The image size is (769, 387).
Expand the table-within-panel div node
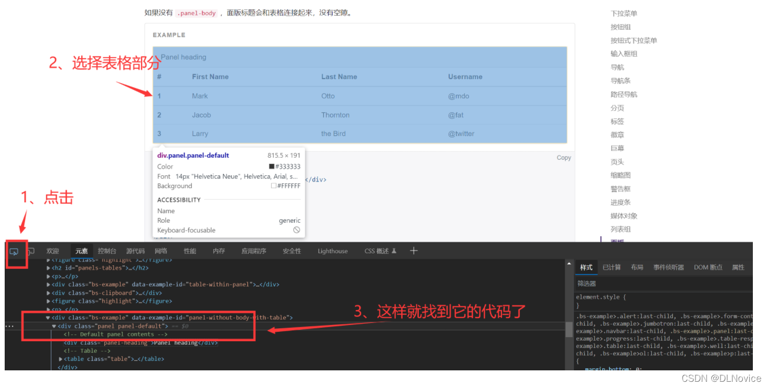click(x=48, y=285)
